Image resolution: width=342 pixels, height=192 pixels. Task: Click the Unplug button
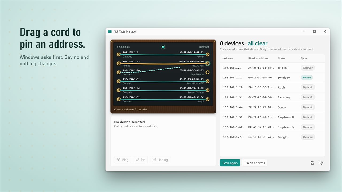point(160,160)
